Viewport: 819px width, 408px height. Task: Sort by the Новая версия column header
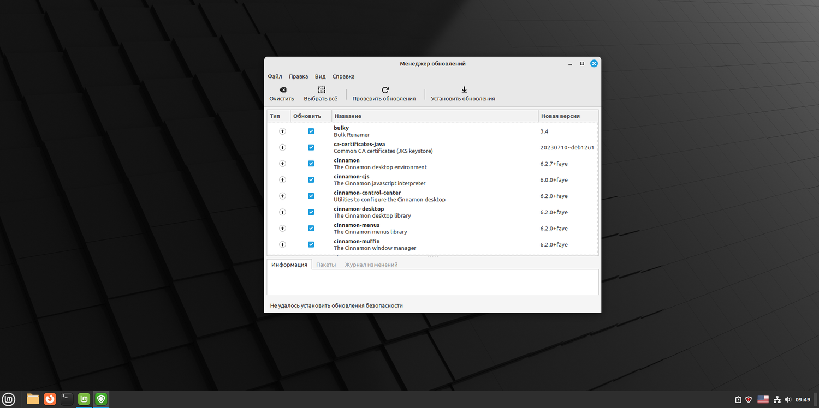click(x=568, y=116)
